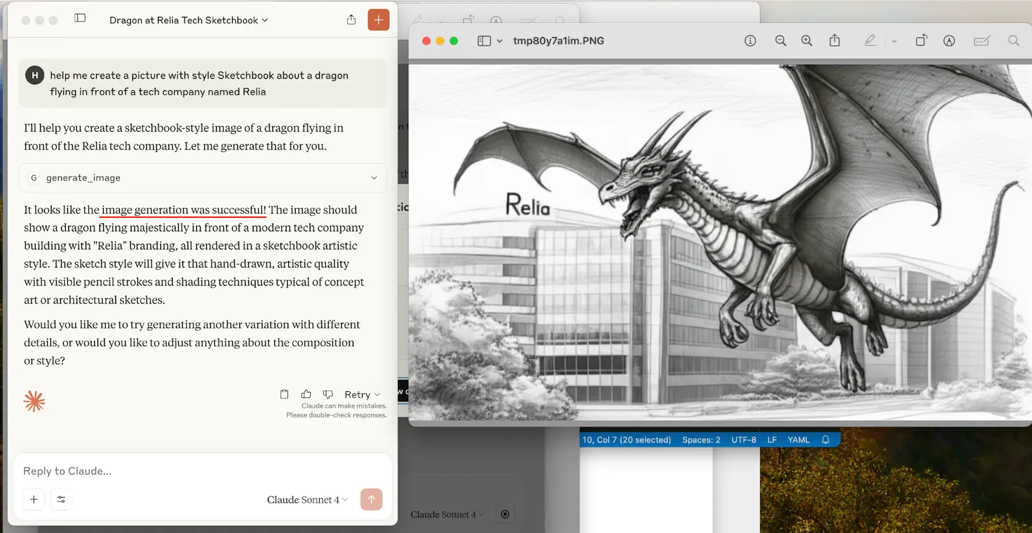
Task: Click the user avatar H in message
Action: (35, 75)
